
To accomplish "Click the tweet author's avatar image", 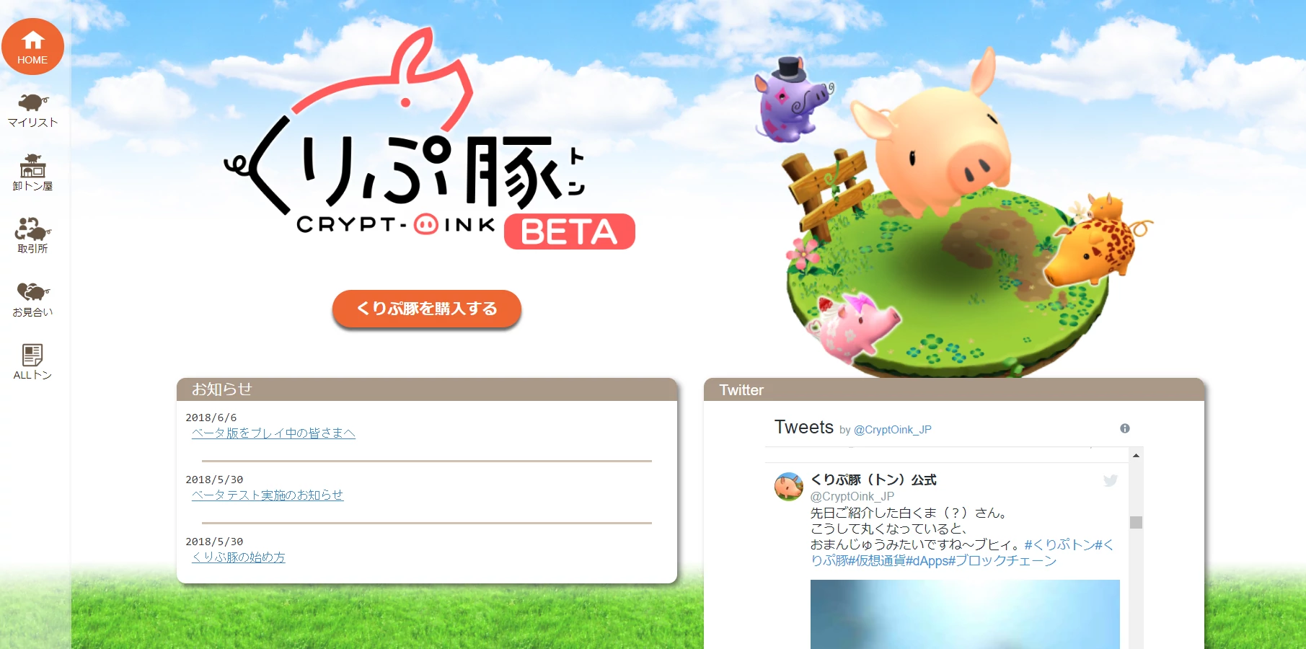I will point(788,487).
